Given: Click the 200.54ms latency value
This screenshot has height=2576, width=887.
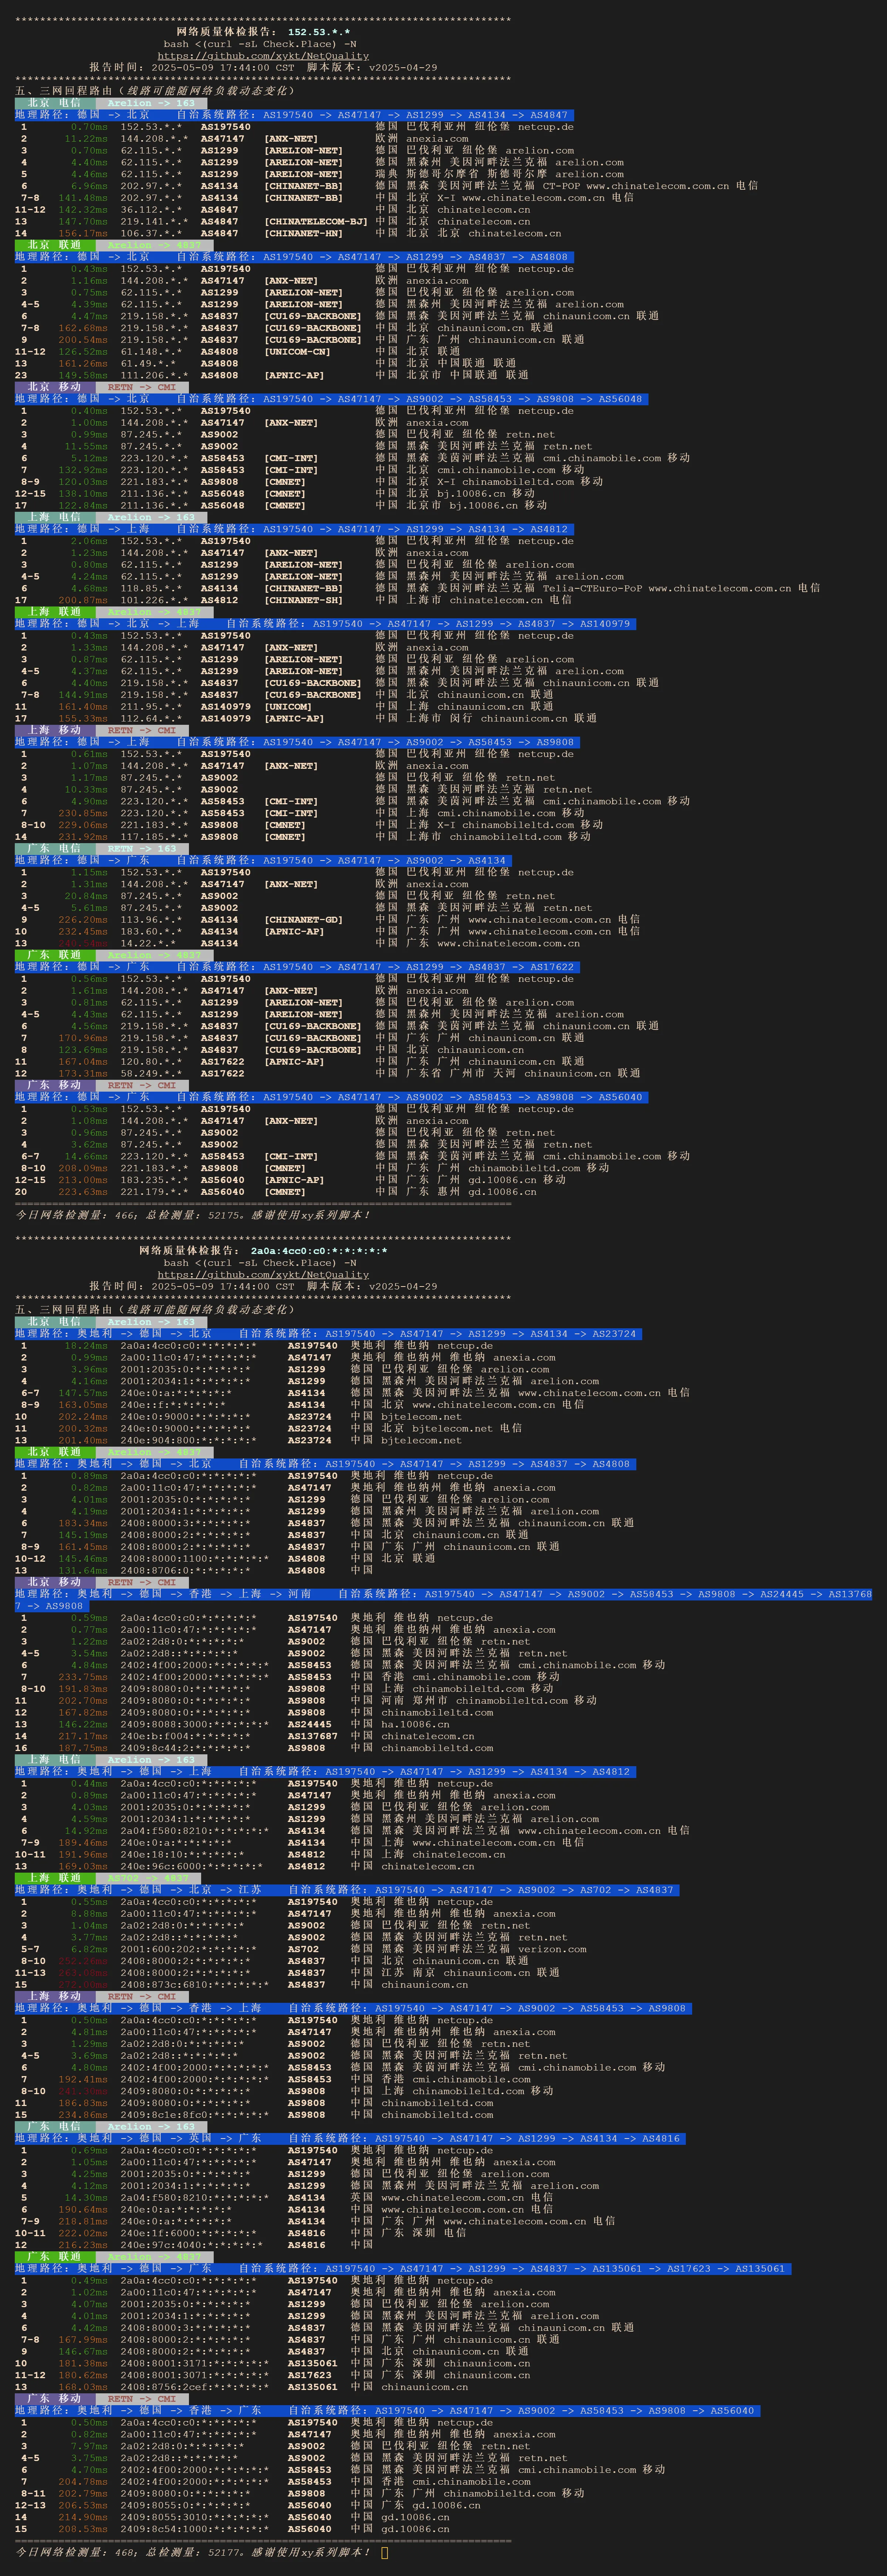Looking at the screenshot, I should pyautogui.click(x=83, y=340).
